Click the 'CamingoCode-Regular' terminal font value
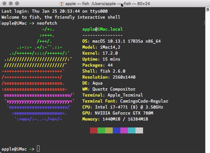This screenshot has width=210, height=153. pos(144,101)
